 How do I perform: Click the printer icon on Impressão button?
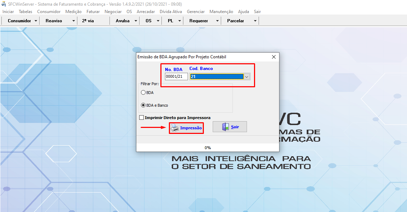[x=175, y=128]
